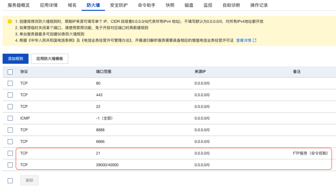Click the 添加规则 button

coord(15,59)
